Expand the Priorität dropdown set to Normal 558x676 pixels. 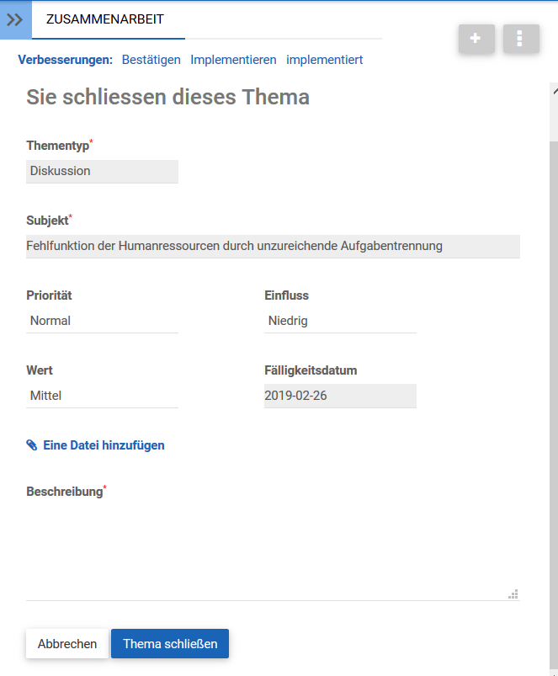[102, 321]
